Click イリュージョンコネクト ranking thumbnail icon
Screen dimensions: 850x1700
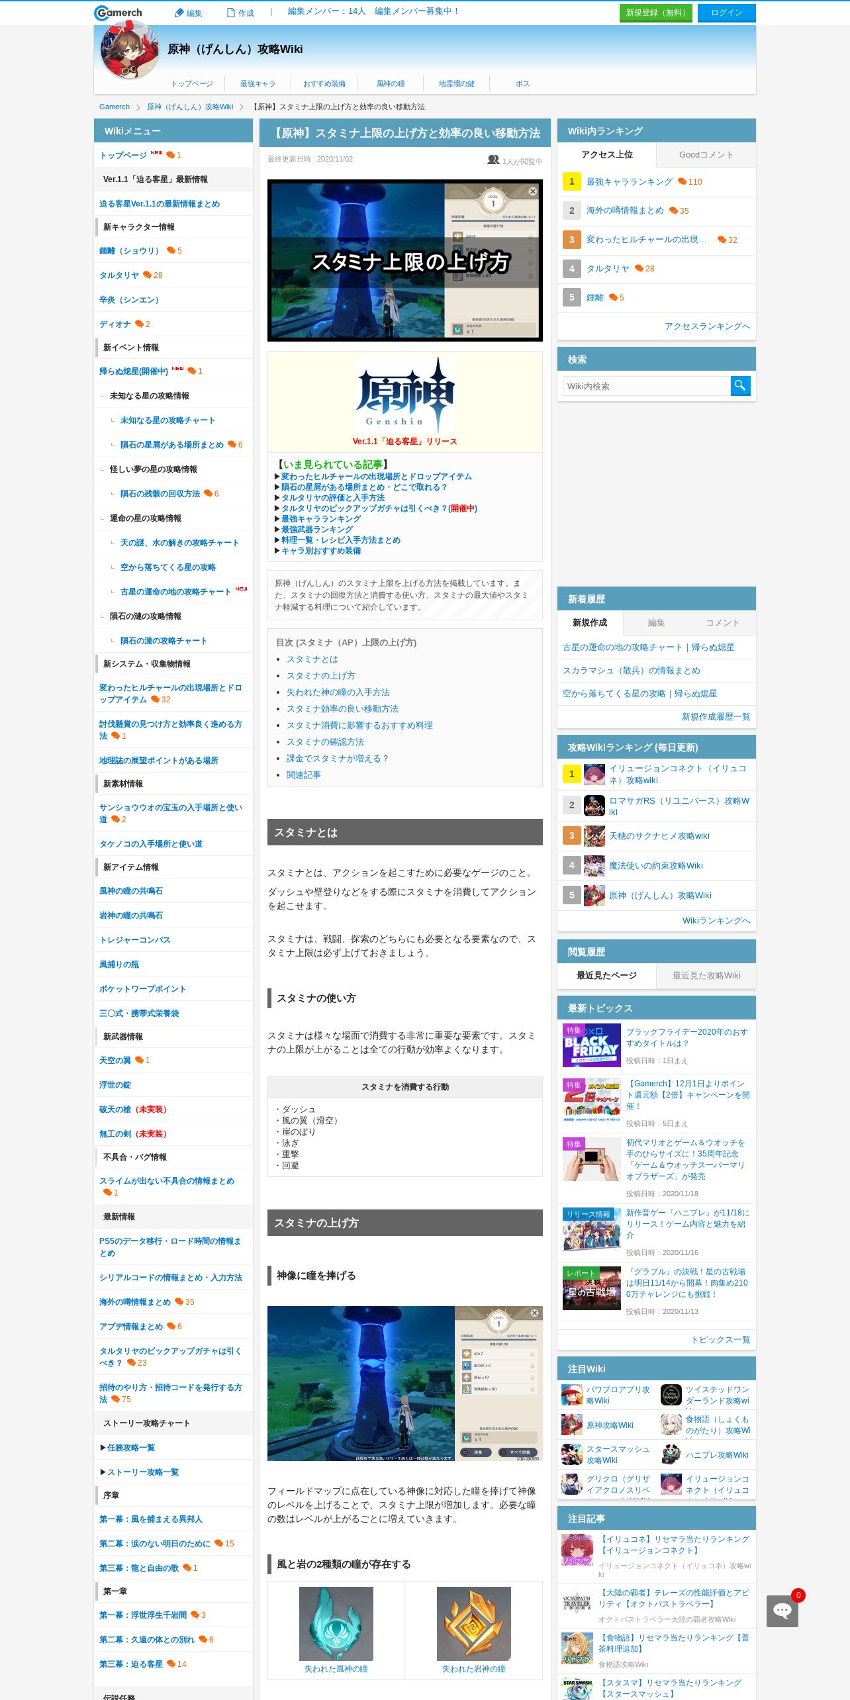point(594,774)
